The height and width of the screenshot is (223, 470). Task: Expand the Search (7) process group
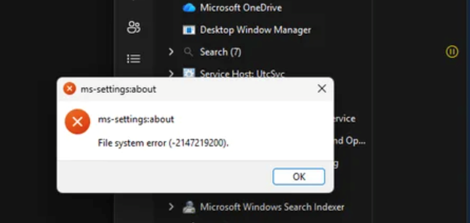pyautogui.click(x=171, y=52)
